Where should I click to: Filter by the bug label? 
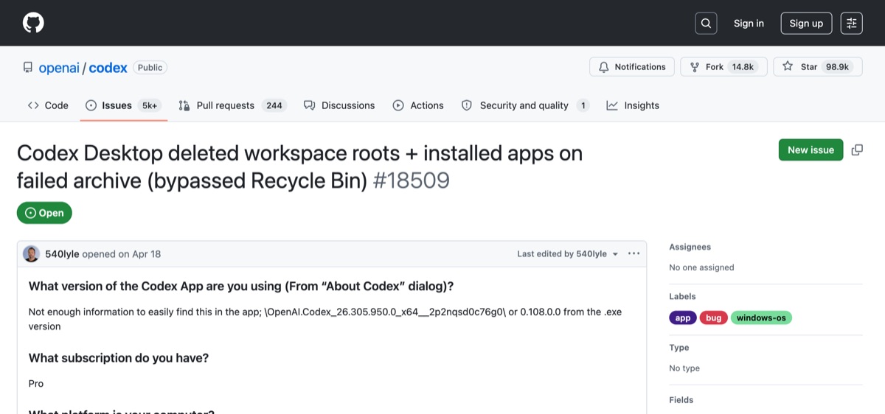click(x=714, y=318)
